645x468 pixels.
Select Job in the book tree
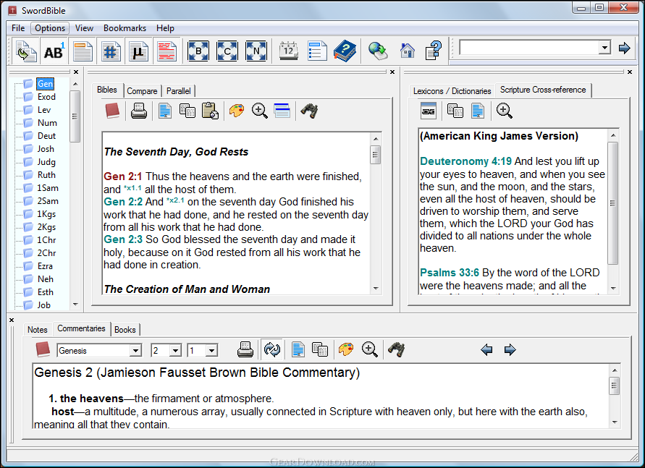tap(43, 305)
